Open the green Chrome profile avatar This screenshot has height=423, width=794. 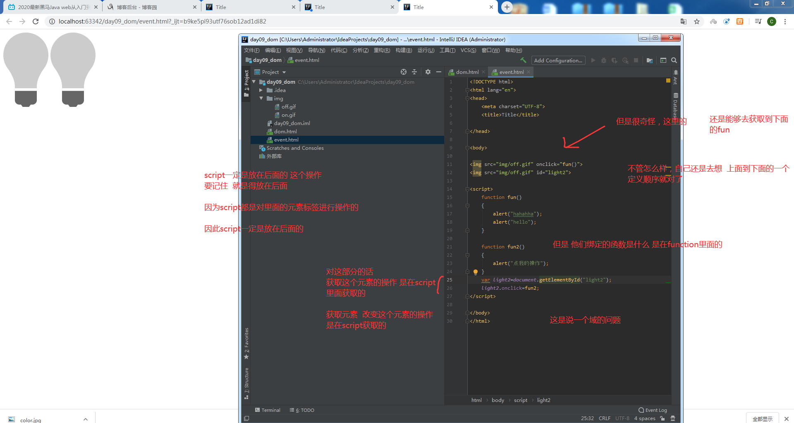772,21
